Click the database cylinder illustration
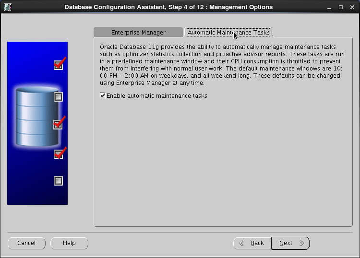This screenshot has width=360, height=258. click(x=37, y=117)
